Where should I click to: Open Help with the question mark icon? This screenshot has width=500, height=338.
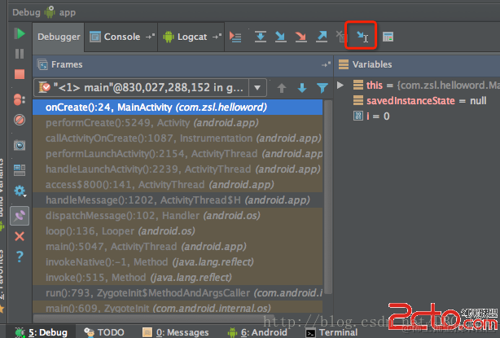[20, 257]
